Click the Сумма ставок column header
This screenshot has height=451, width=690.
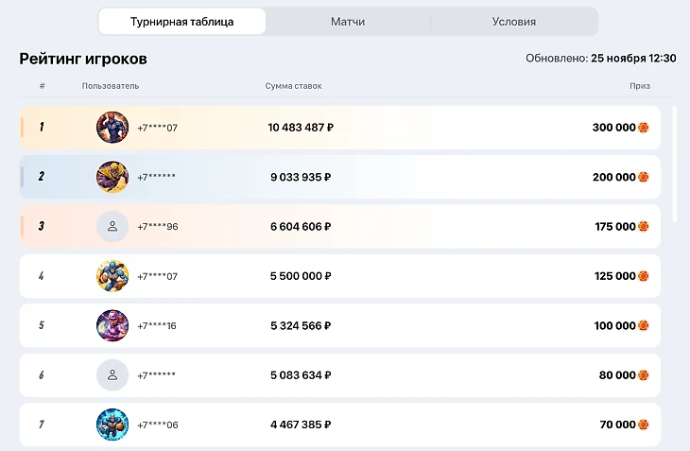(x=293, y=86)
